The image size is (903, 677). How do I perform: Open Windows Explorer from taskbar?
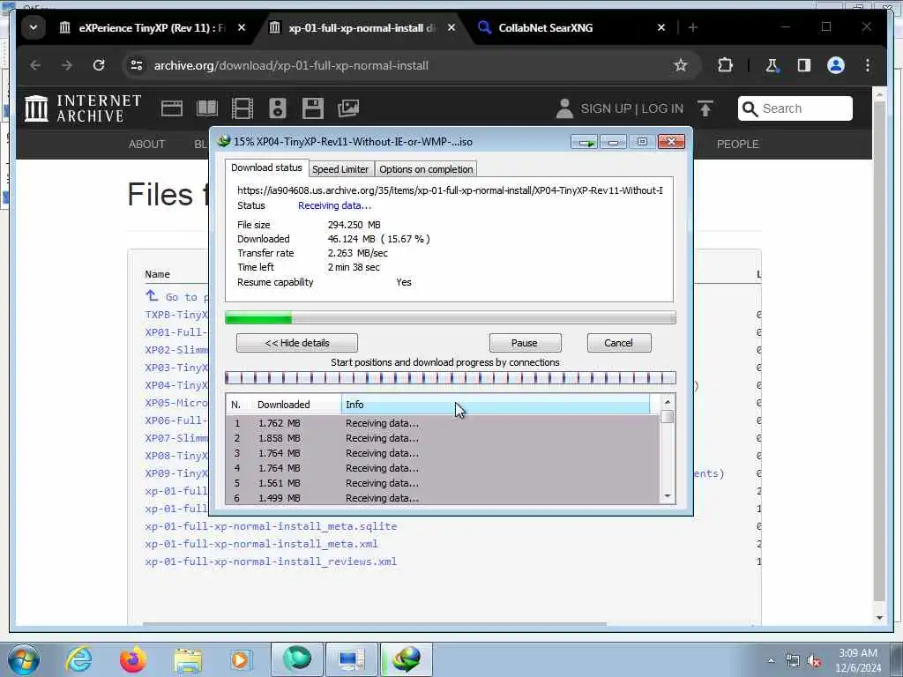[188, 660]
